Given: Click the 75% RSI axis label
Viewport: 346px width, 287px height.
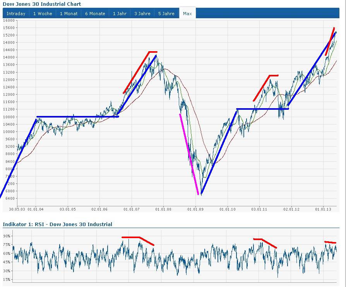Looking at the screenshot, I should click(x=7, y=245).
